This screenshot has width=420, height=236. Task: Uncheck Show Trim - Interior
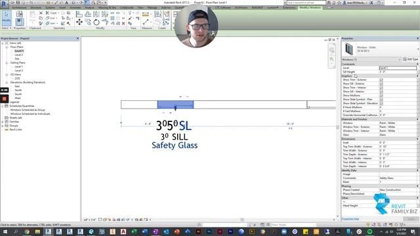point(381,88)
